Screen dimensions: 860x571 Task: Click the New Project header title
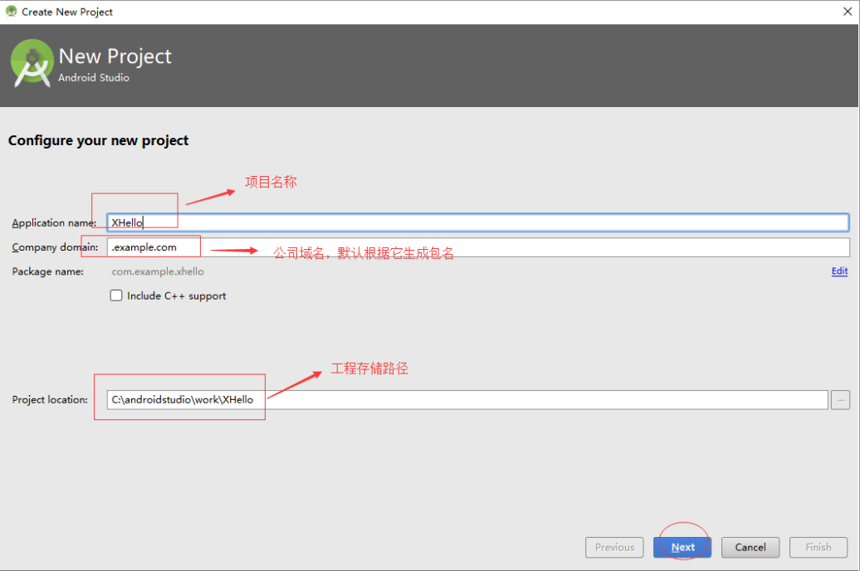pos(115,56)
